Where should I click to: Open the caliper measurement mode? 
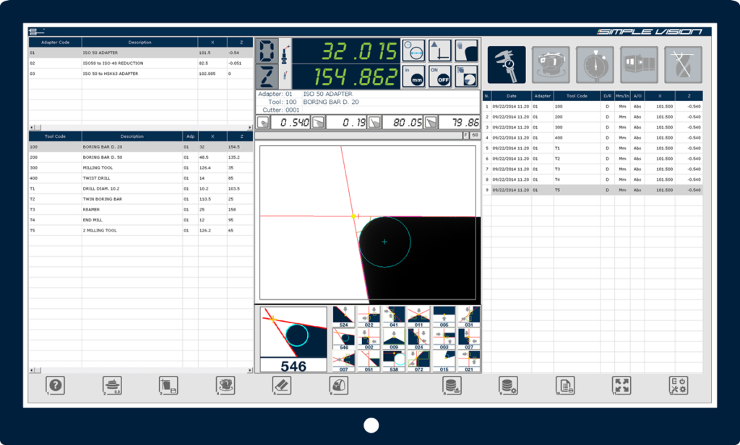pos(507,65)
